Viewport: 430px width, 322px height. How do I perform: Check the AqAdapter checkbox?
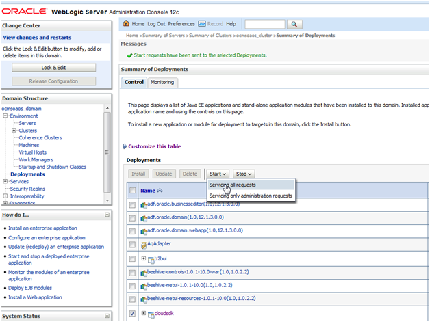tap(132, 245)
